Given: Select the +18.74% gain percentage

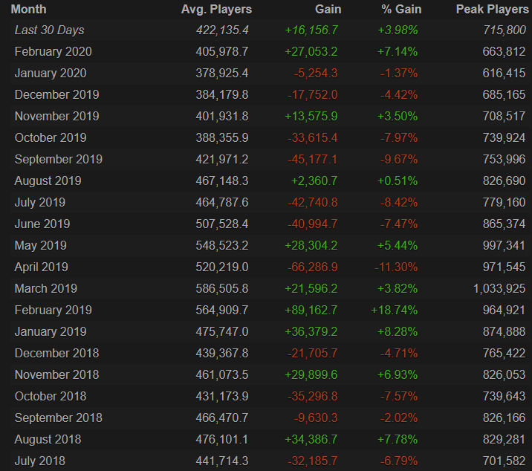Looking at the screenshot, I should tap(395, 310).
